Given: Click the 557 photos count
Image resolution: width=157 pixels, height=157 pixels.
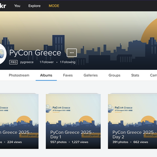Looking at the screenshot, I should [x=58, y=142].
